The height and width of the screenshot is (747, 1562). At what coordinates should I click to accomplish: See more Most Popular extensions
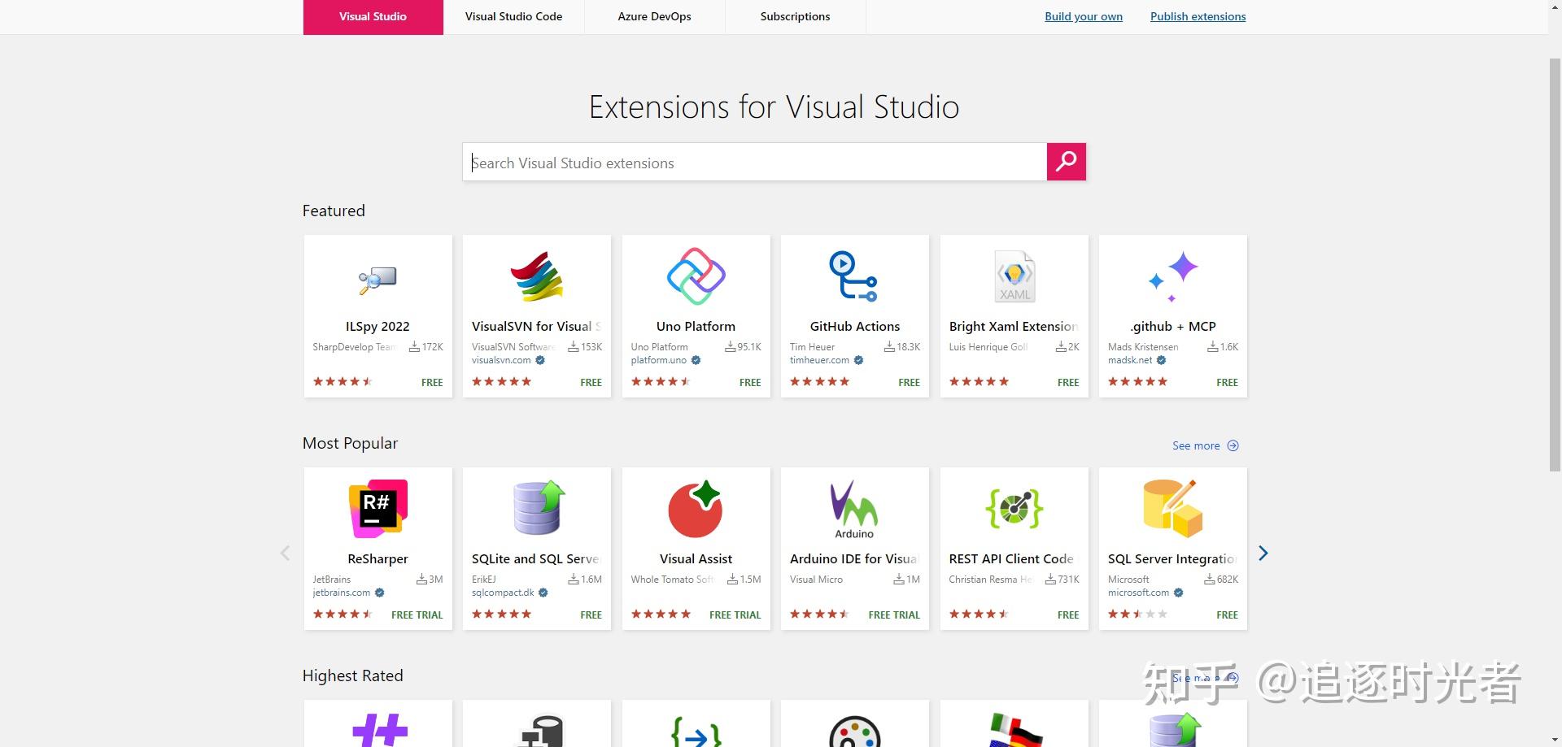(x=1205, y=445)
